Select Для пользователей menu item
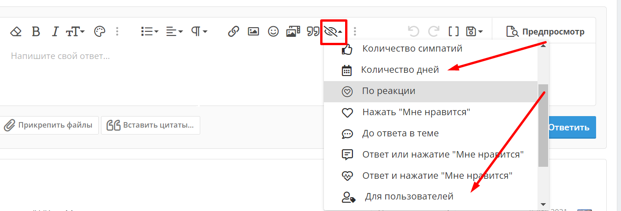This screenshot has width=621, height=211. [430, 197]
